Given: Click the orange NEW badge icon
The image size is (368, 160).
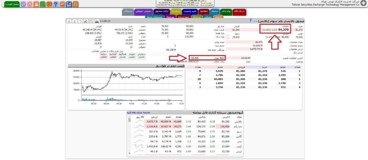Looking at the screenshot, I should 62,4.
